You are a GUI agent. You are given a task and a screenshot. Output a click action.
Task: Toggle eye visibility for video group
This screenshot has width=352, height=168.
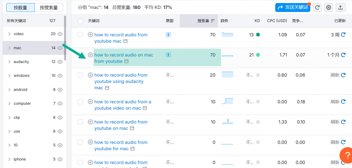[60, 34]
